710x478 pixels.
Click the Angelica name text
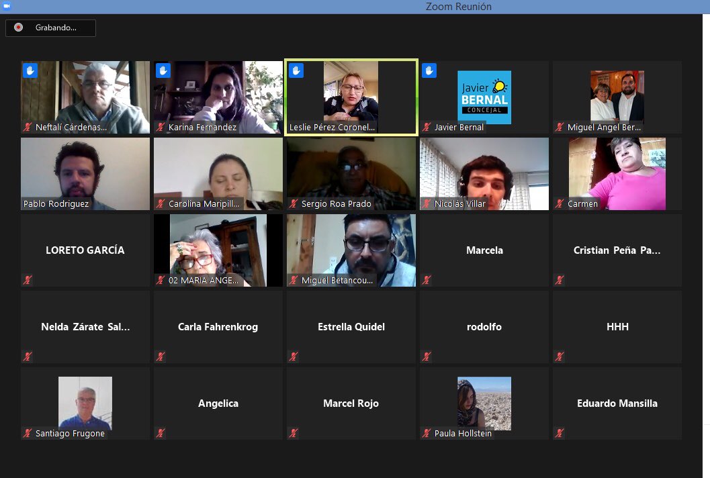click(218, 403)
